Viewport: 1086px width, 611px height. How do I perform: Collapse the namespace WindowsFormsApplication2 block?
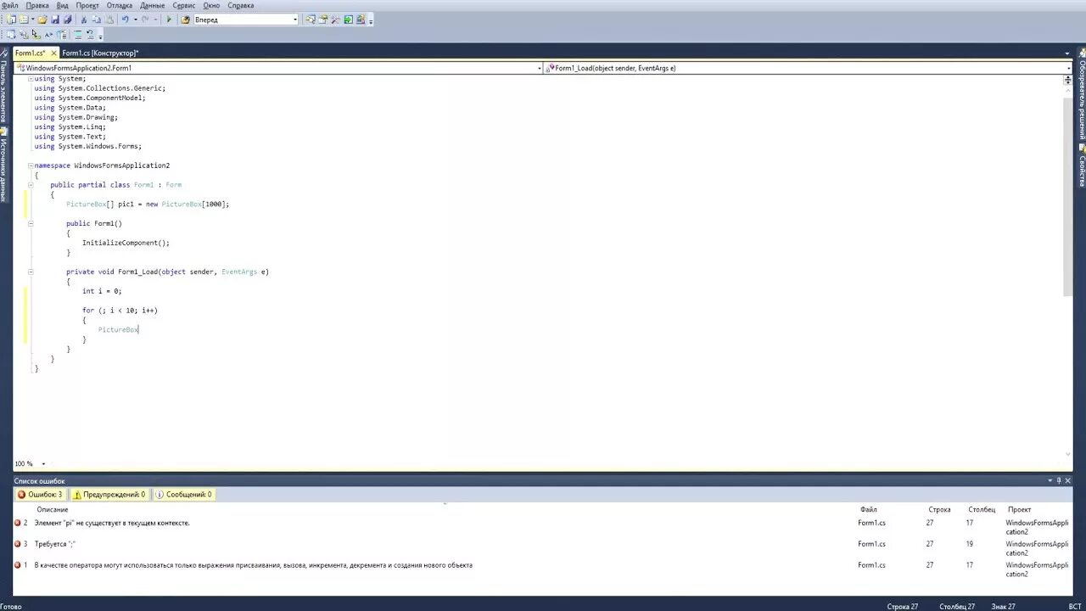31,165
